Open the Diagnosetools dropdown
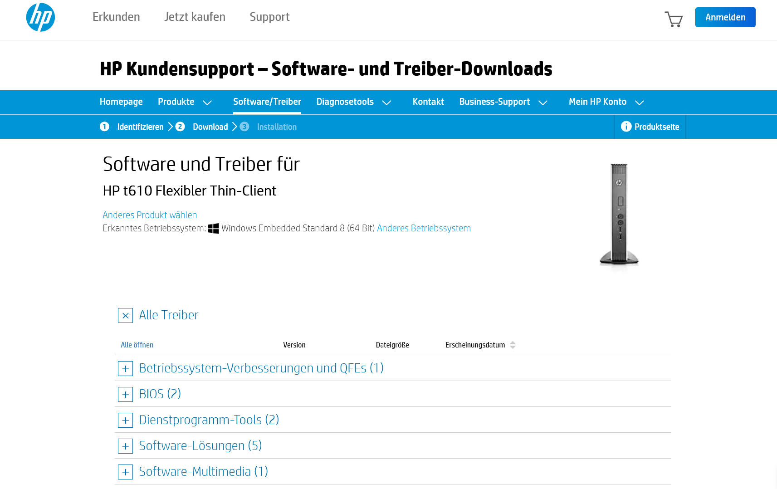 [x=354, y=102]
